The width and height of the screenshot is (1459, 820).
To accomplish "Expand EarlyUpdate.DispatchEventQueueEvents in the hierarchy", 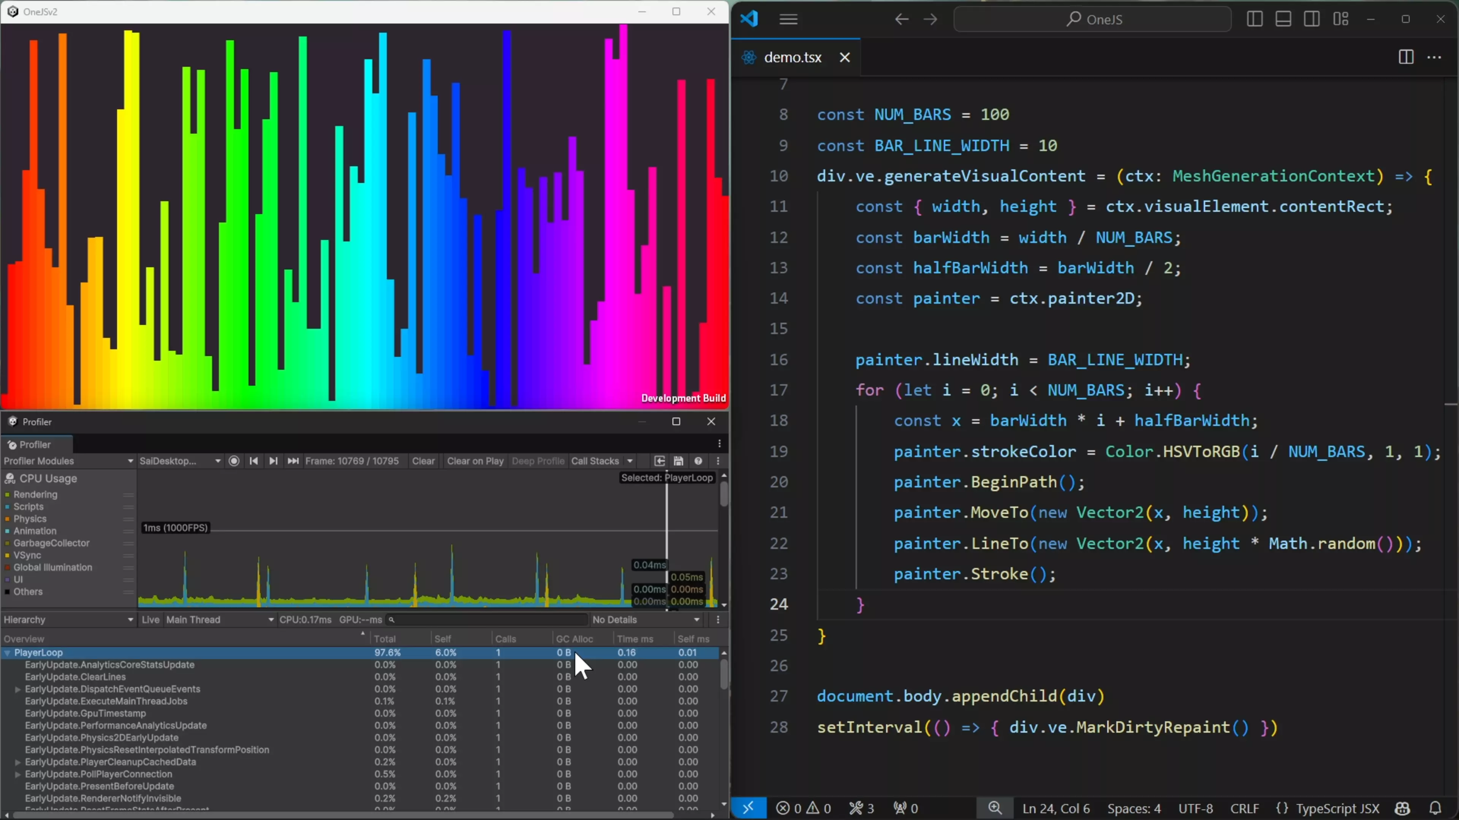I will click(x=17, y=689).
